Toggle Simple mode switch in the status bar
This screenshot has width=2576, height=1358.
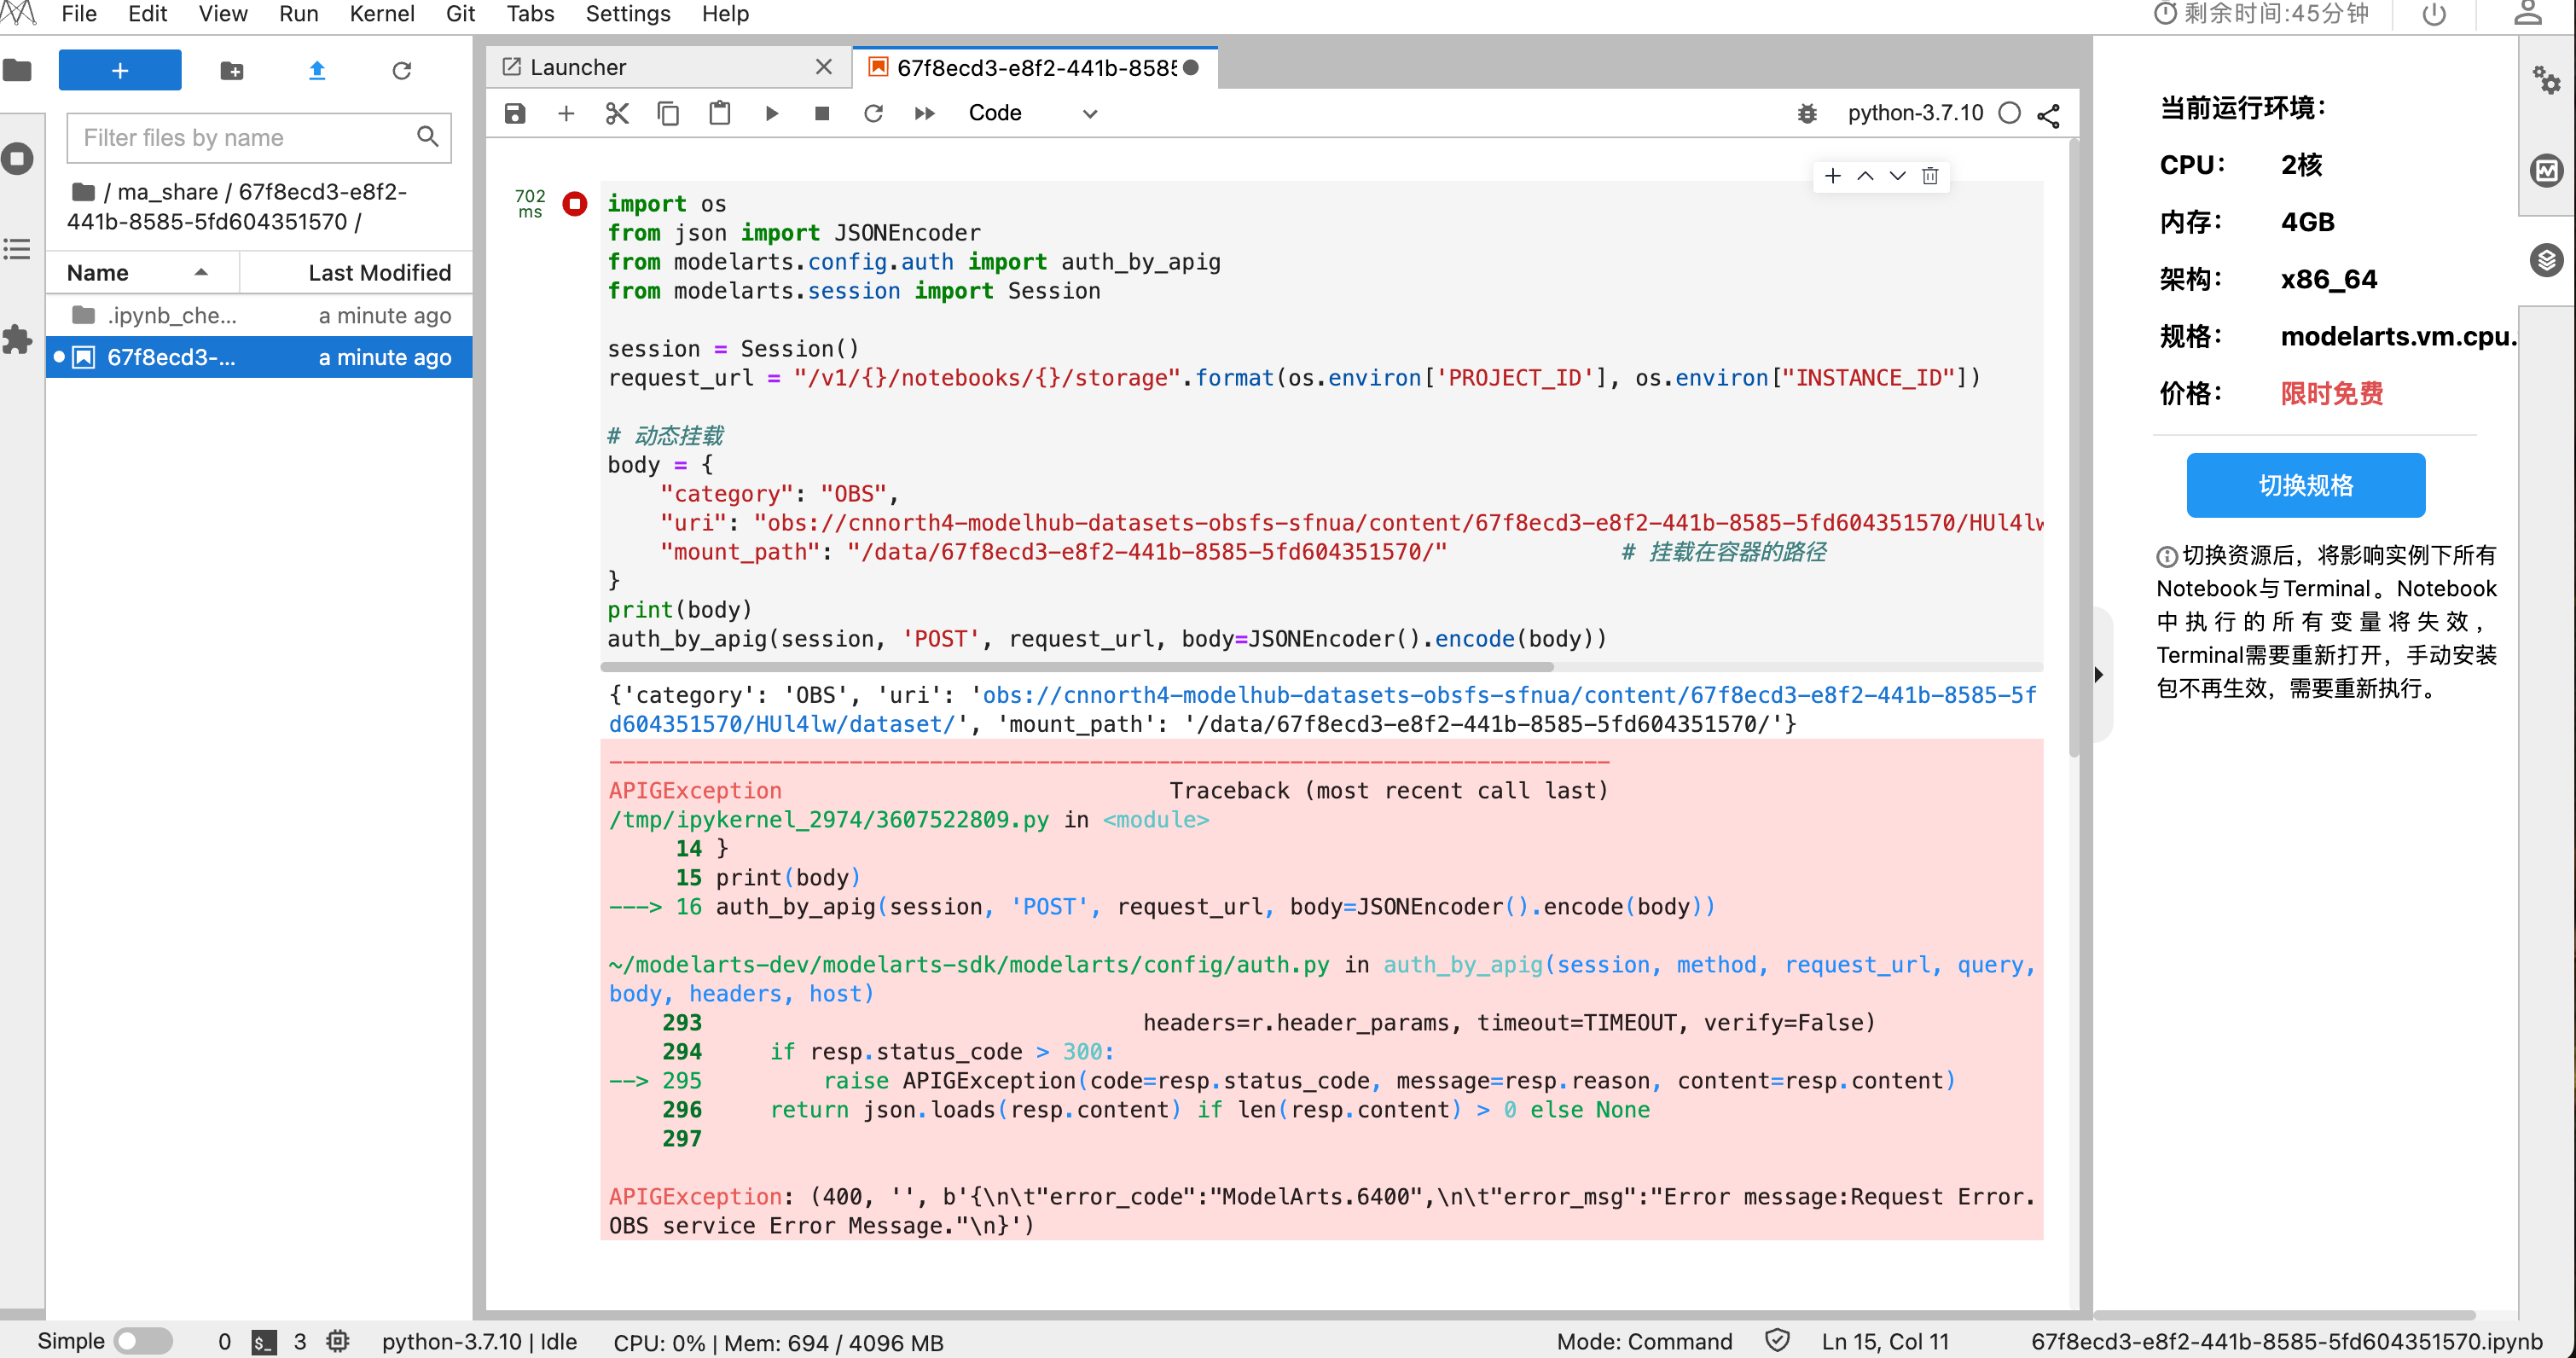tap(143, 1341)
